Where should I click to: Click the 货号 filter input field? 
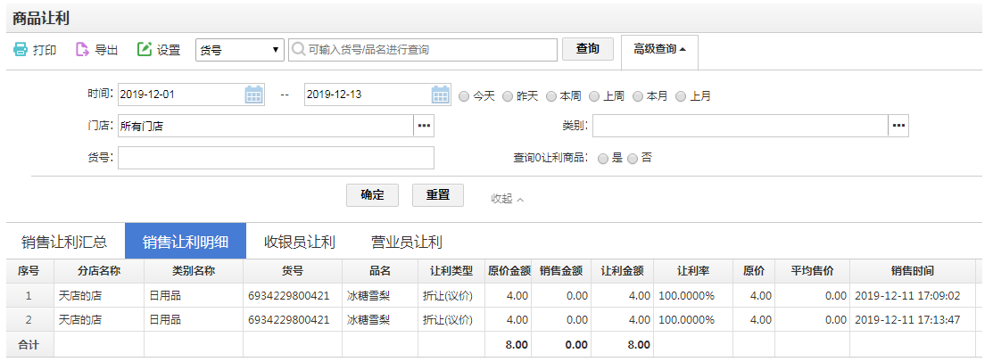[x=276, y=158]
